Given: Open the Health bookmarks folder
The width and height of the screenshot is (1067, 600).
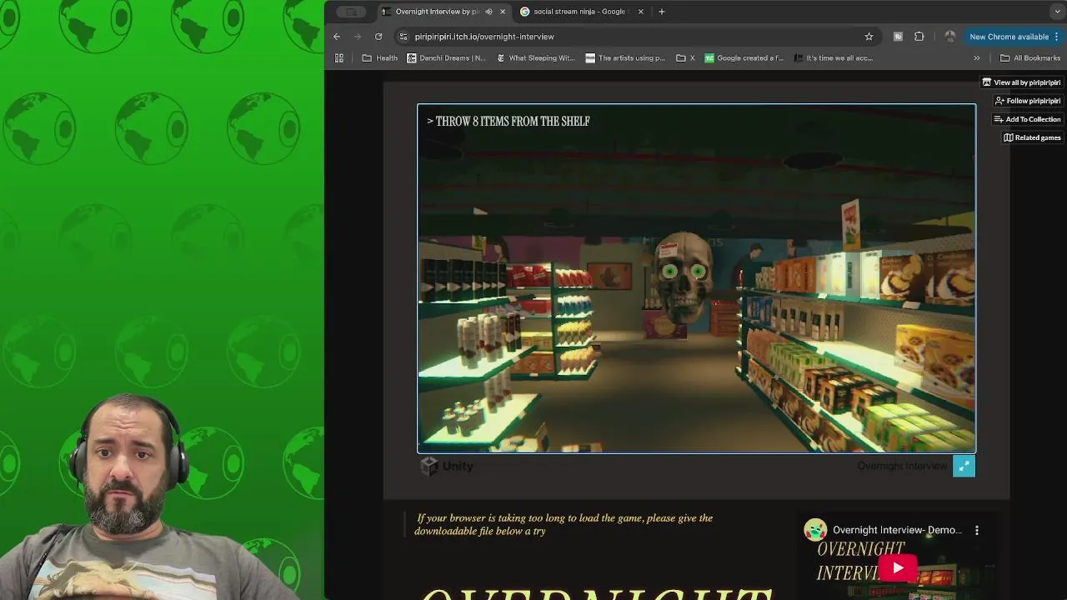Looking at the screenshot, I should click(380, 58).
